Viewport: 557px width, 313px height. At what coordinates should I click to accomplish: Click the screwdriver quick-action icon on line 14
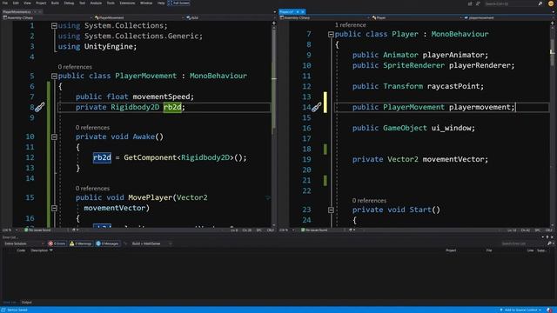click(x=316, y=107)
